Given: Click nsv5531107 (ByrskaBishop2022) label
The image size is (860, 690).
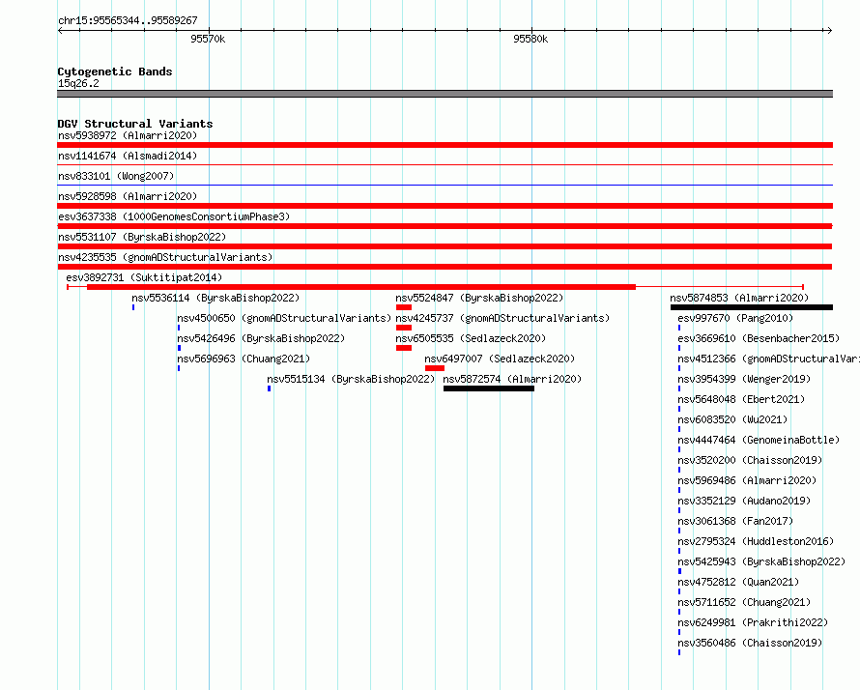Looking at the screenshot, I should [x=142, y=237].
